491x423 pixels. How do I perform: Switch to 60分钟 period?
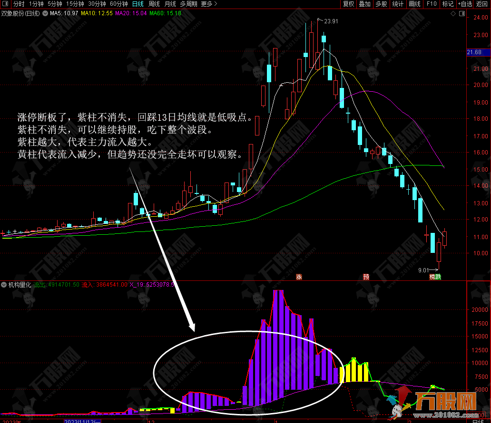[118, 4]
